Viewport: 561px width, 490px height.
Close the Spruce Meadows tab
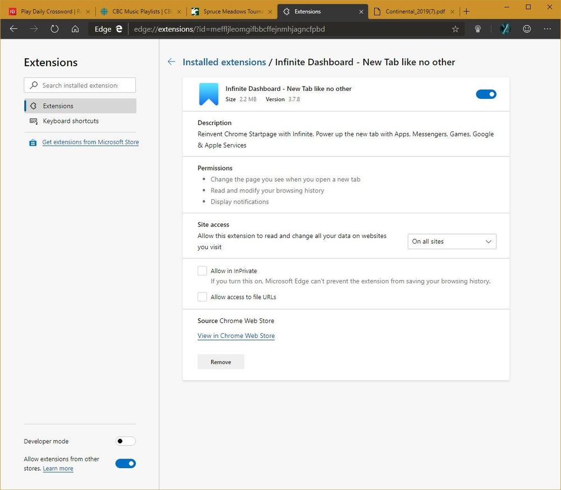(x=270, y=11)
